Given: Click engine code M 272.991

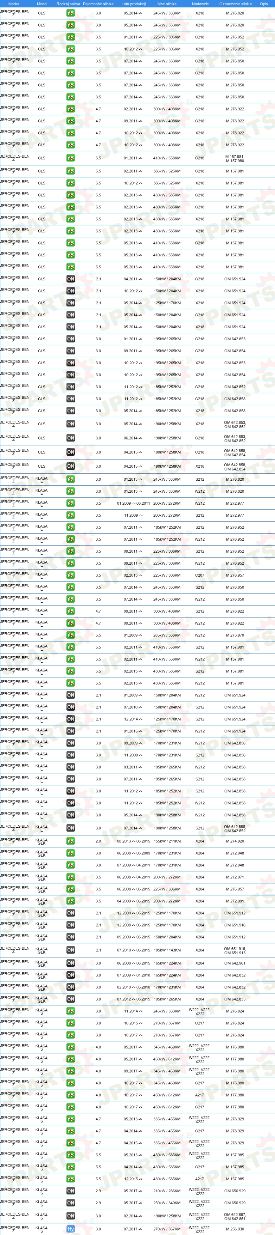Looking at the screenshot, I should (x=235, y=901).
